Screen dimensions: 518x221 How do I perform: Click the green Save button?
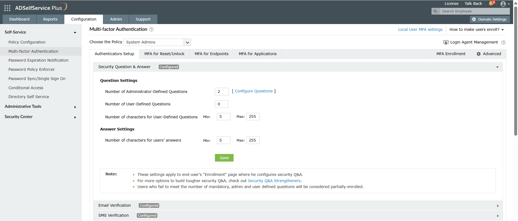click(x=224, y=158)
